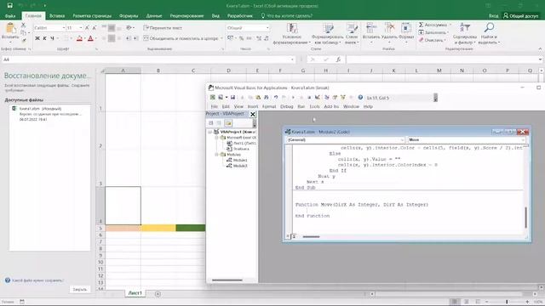Click the AutoSum (Автосумма) sigma button
The height and width of the screenshot is (306, 545).
[434, 25]
